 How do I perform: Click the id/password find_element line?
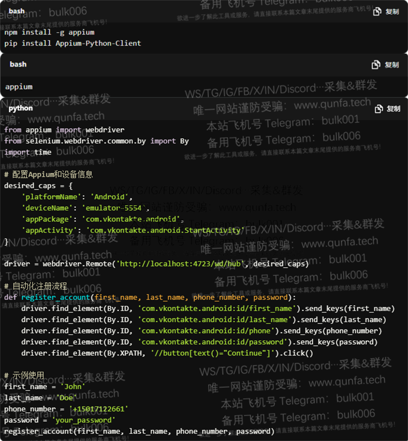tap(199, 342)
